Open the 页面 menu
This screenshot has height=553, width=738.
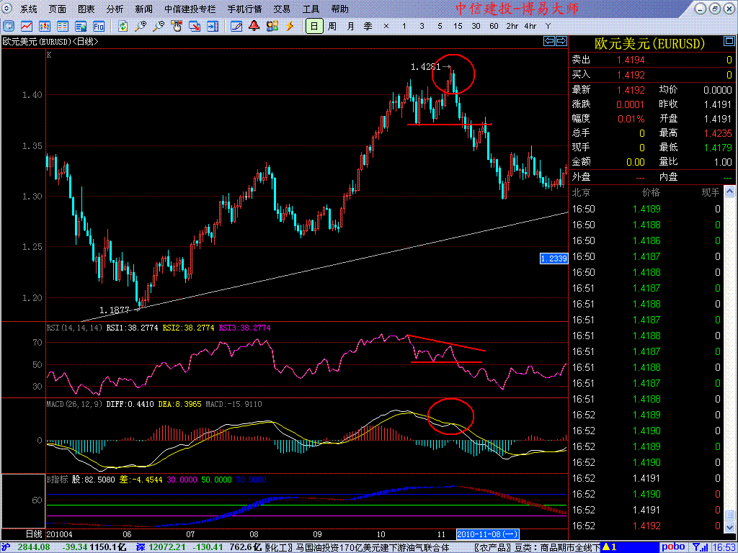pos(58,9)
